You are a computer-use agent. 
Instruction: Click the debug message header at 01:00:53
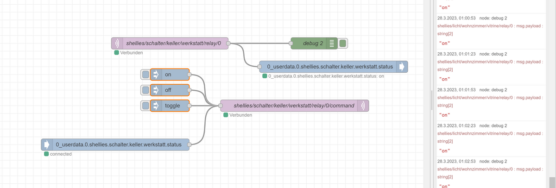click(x=472, y=18)
